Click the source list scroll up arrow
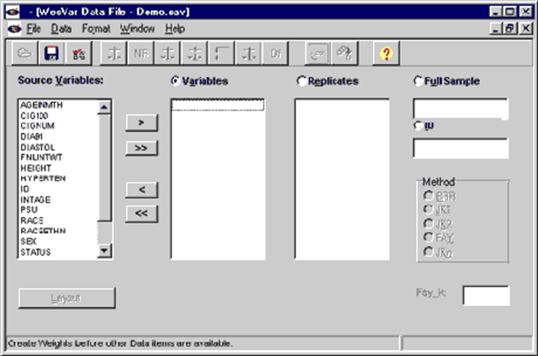The image size is (538, 356). point(104,108)
